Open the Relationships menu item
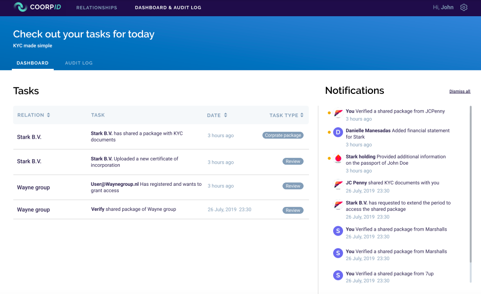 click(97, 7)
